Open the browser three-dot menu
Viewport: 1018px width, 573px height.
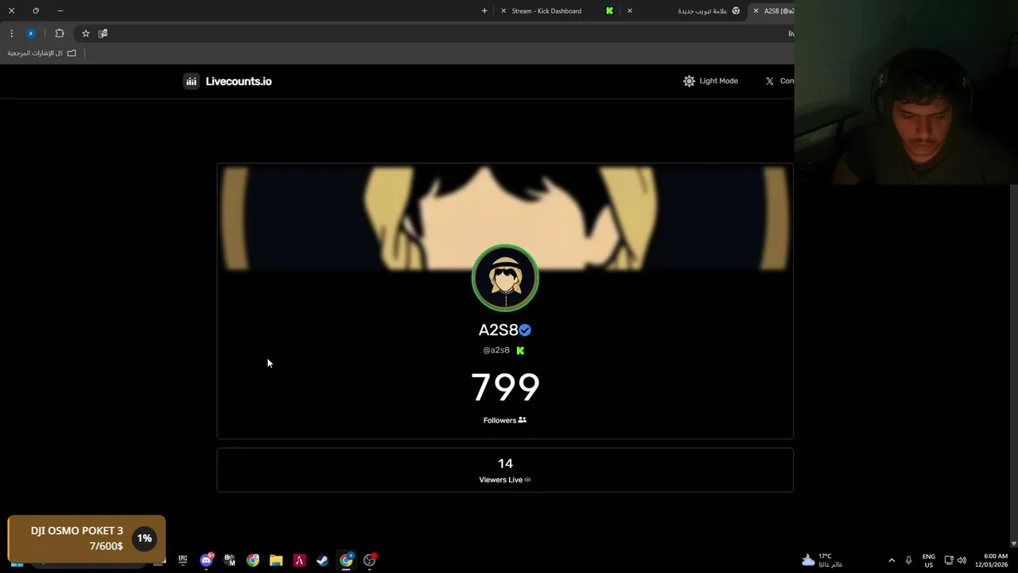pos(11,33)
